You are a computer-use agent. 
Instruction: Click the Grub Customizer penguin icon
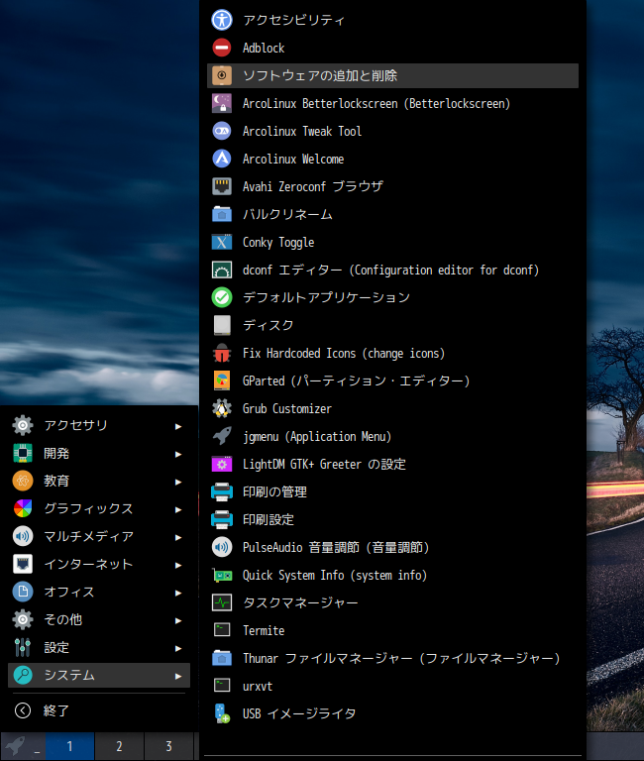click(x=222, y=408)
